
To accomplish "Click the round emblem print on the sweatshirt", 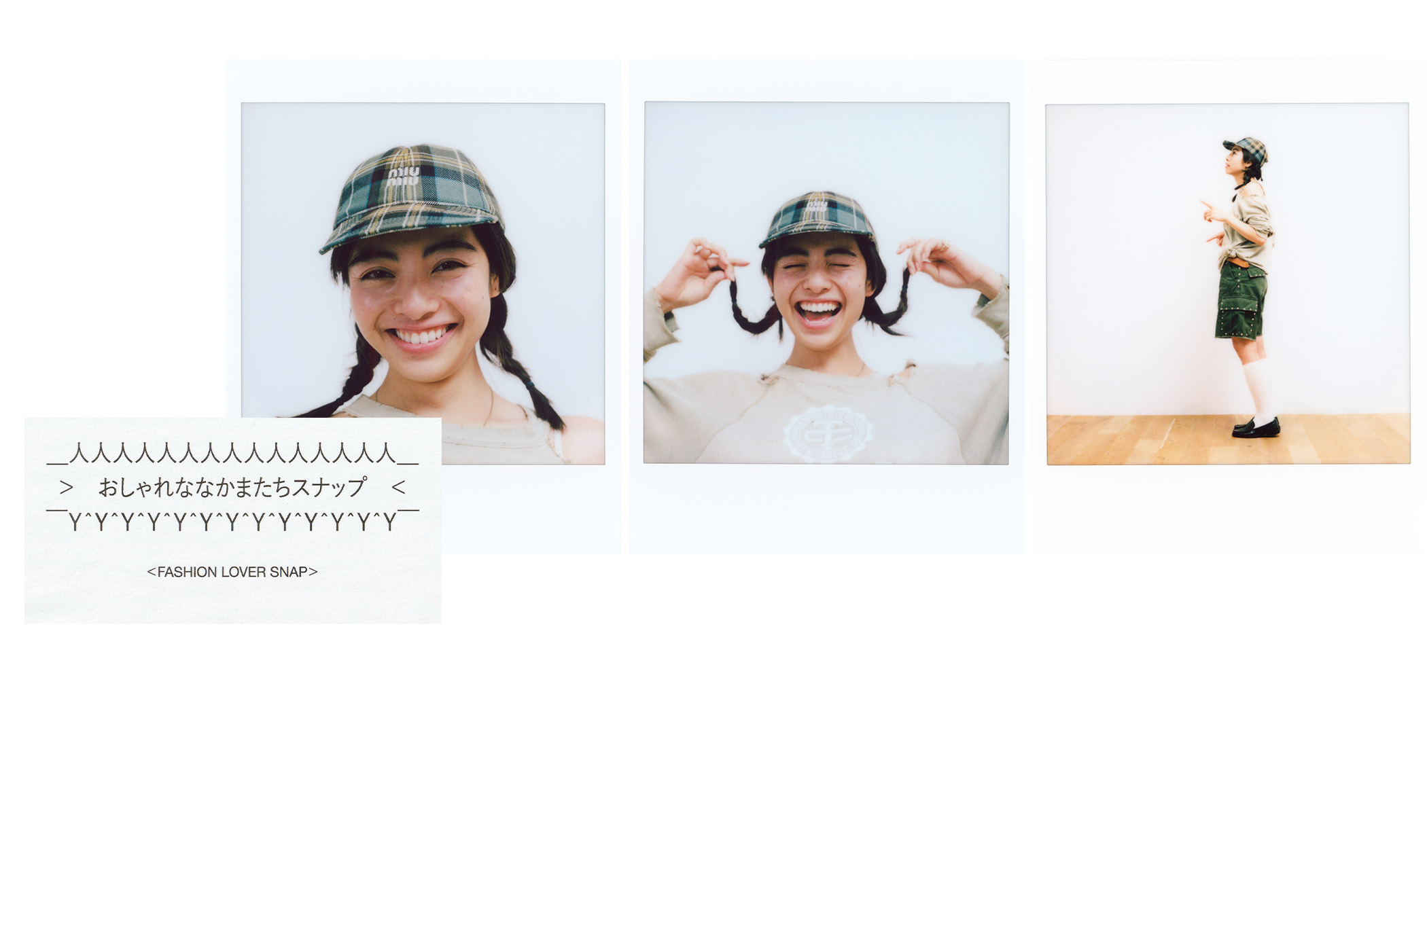I will click(x=828, y=433).
